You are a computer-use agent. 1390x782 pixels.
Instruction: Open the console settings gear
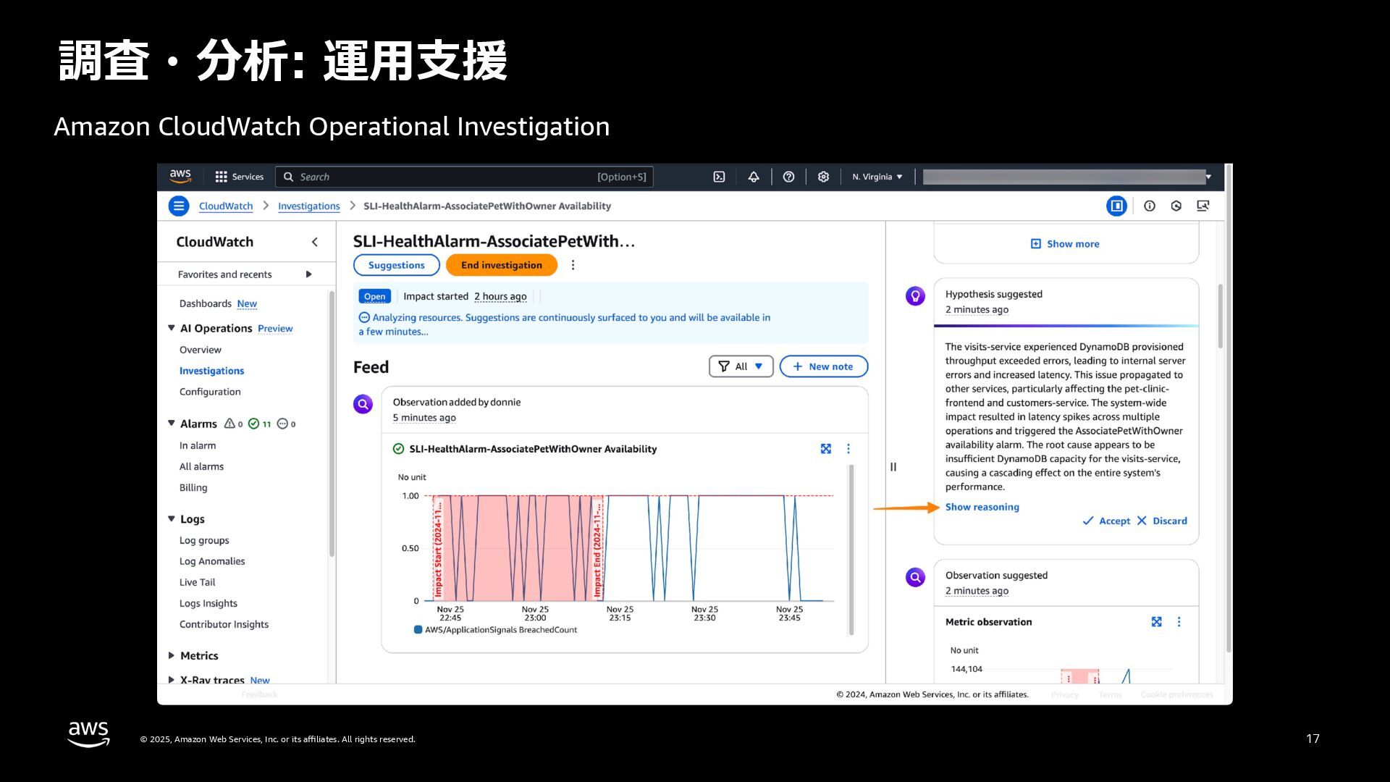823,177
